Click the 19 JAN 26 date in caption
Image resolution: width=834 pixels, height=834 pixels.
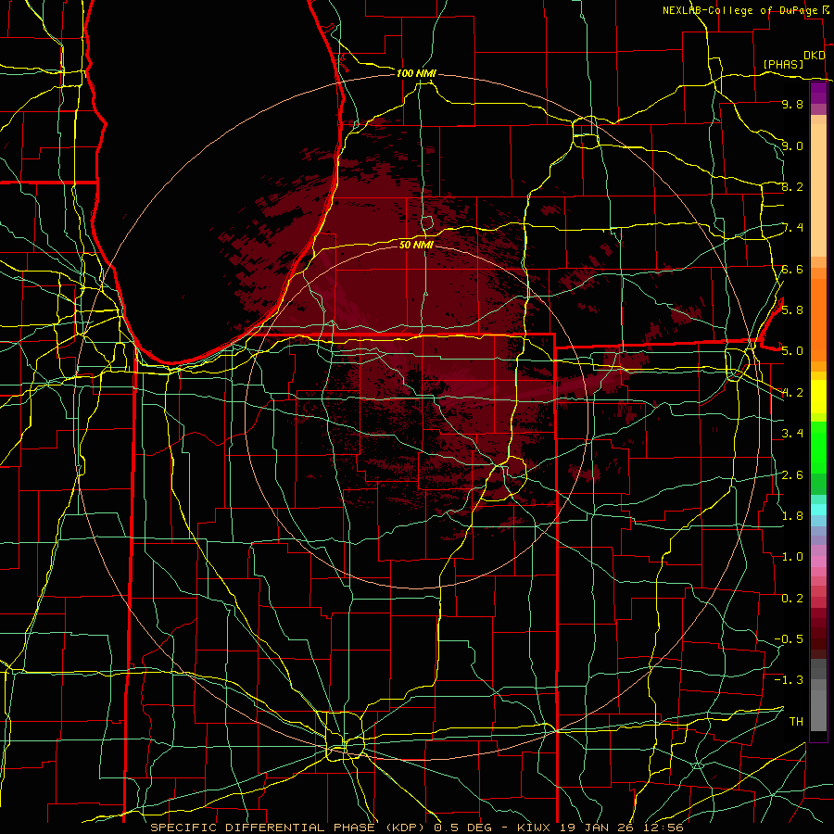596,828
